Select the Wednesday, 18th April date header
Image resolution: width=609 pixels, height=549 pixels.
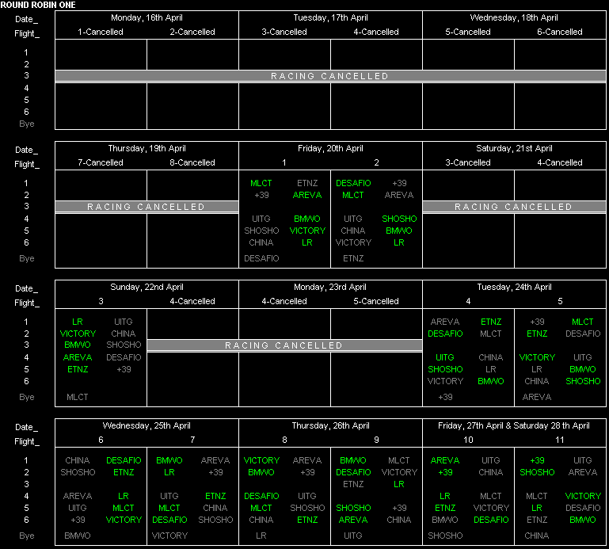pos(514,17)
